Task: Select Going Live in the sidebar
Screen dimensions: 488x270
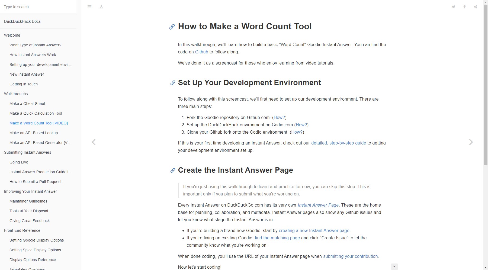Action: 19,162
